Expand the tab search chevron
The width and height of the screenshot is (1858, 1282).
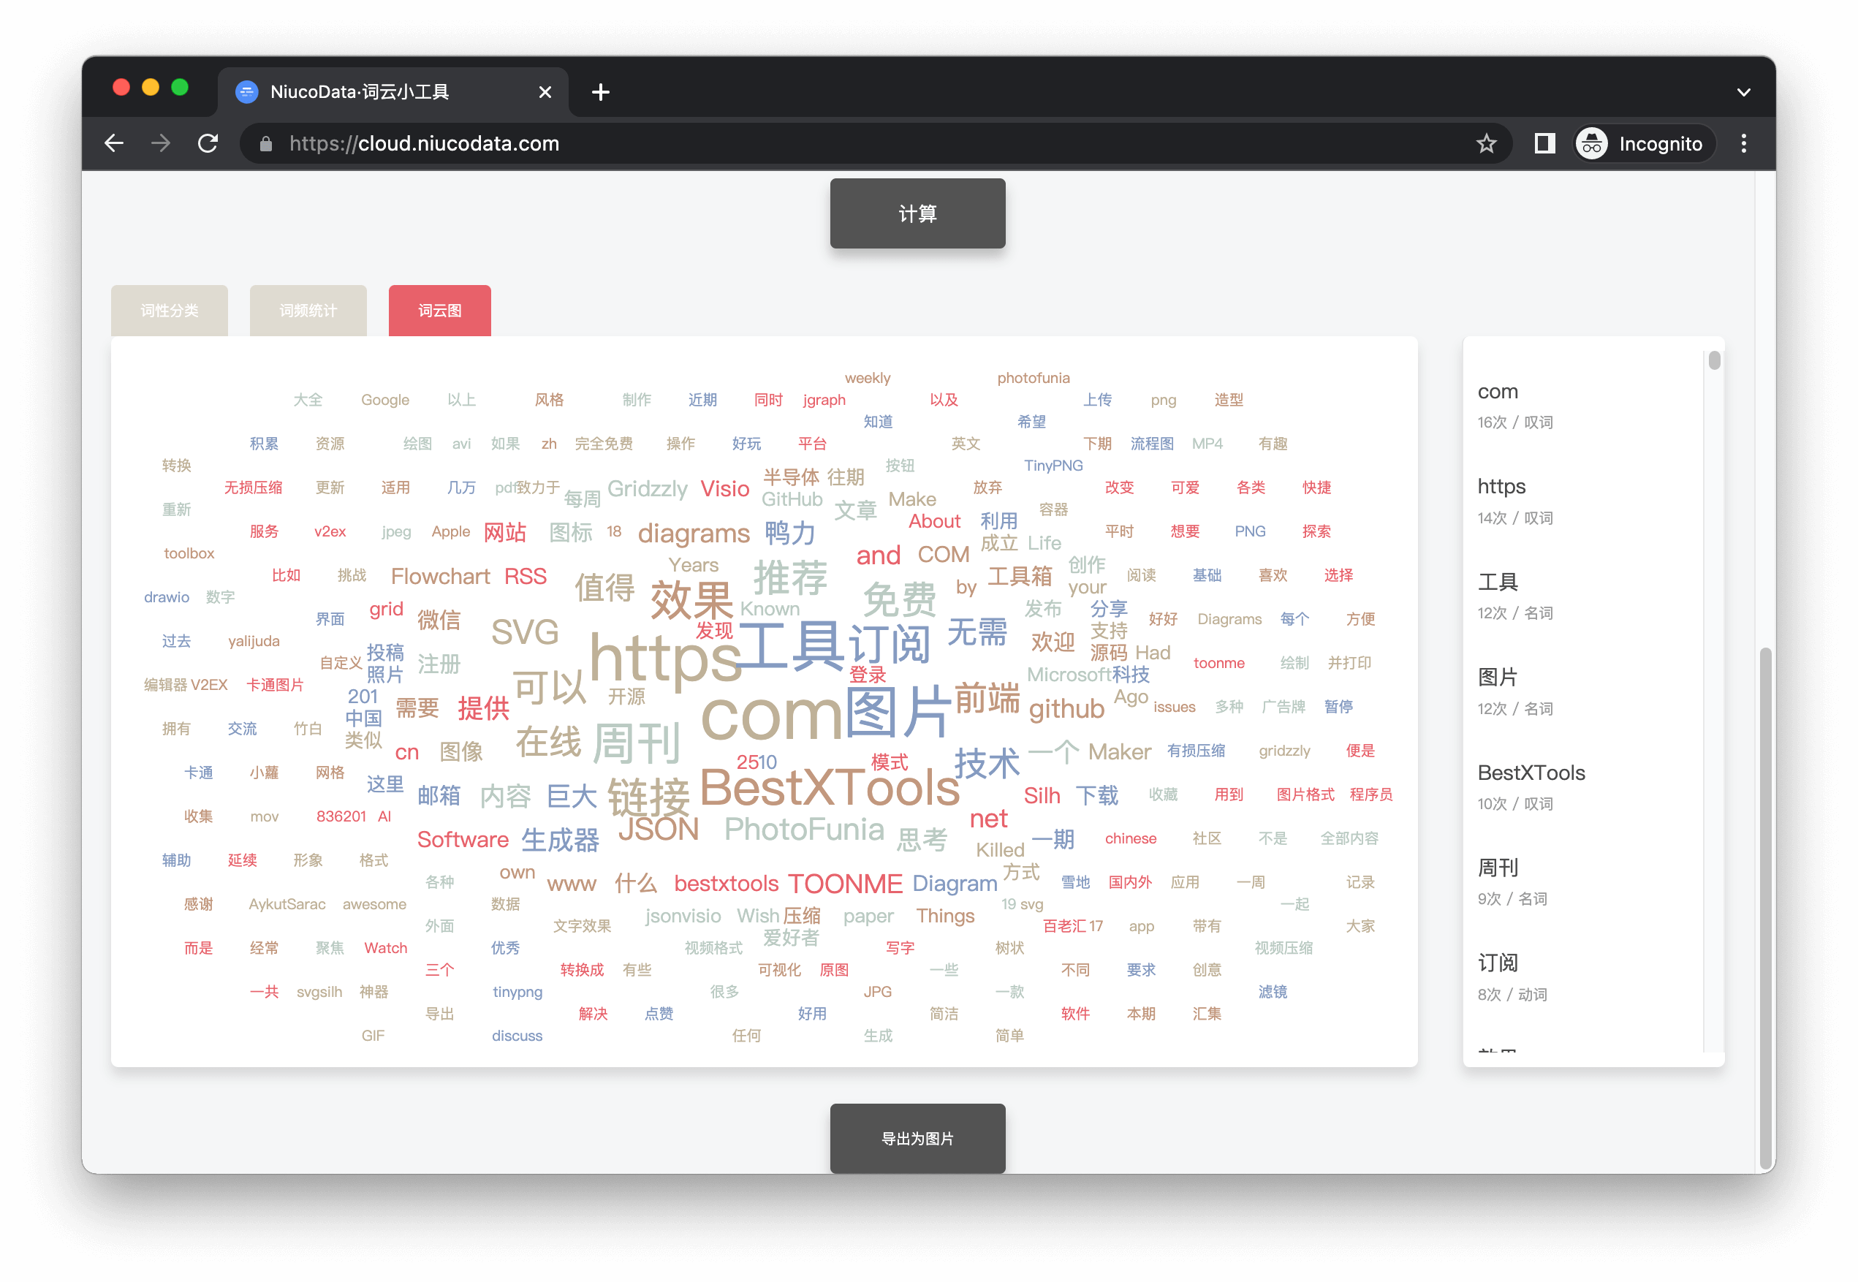point(1743,92)
